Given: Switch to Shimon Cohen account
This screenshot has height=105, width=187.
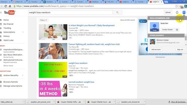Looking at the screenshot, I should [166, 41].
